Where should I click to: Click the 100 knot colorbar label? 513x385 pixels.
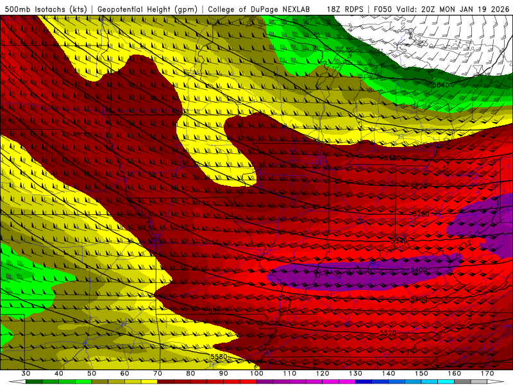pyautogui.click(x=256, y=373)
